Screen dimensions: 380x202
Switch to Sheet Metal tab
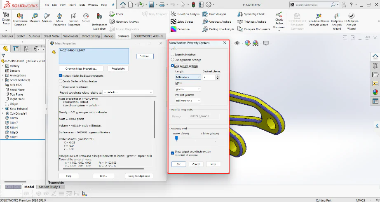coord(52,36)
